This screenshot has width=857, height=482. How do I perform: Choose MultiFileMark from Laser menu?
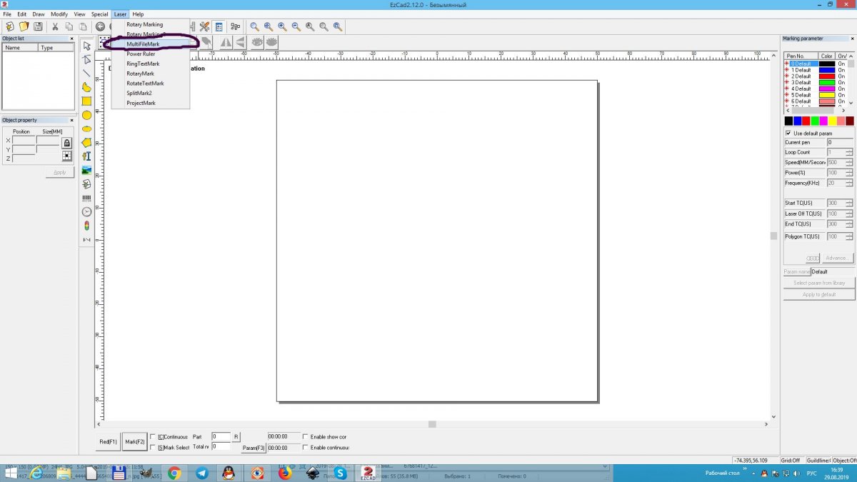pos(143,44)
